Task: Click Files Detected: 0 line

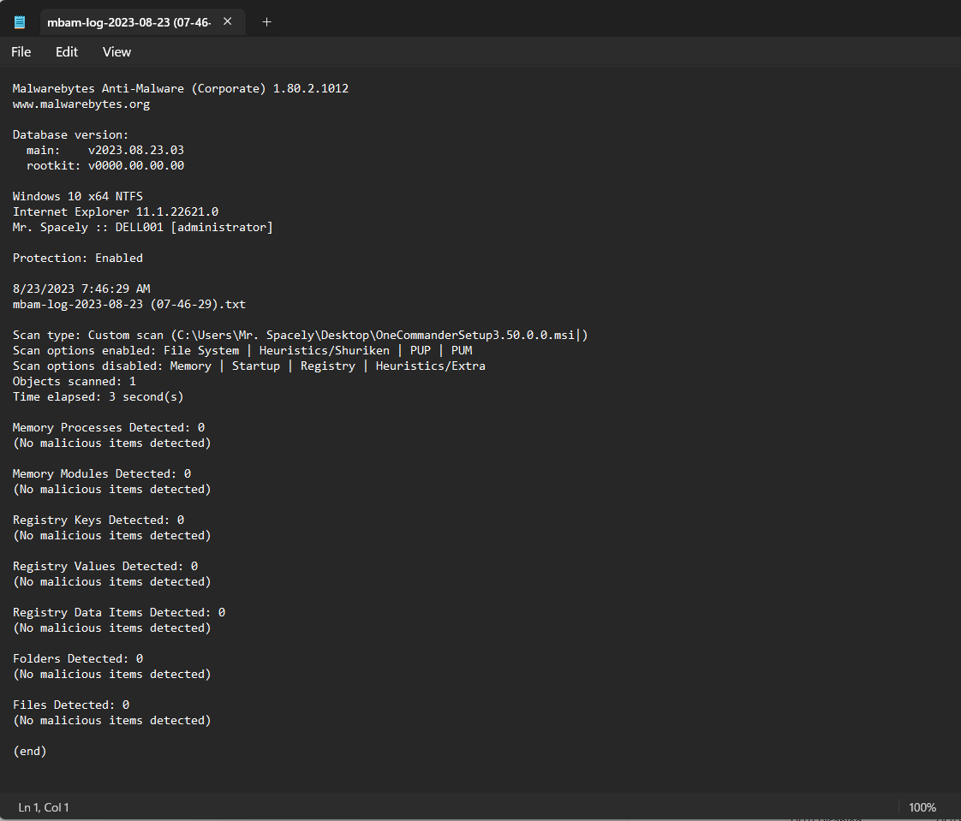Action: click(x=71, y=705)
